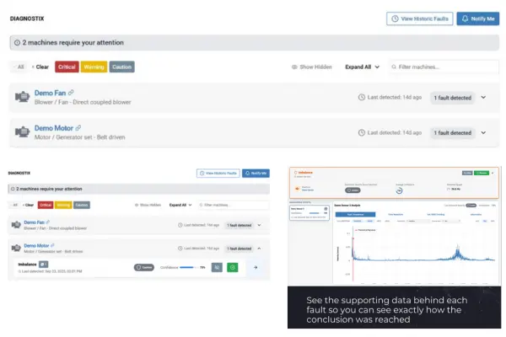Click the Demo Fan motor icon in the large dashboard
This screenshot has width=506, height=337.
22,97
